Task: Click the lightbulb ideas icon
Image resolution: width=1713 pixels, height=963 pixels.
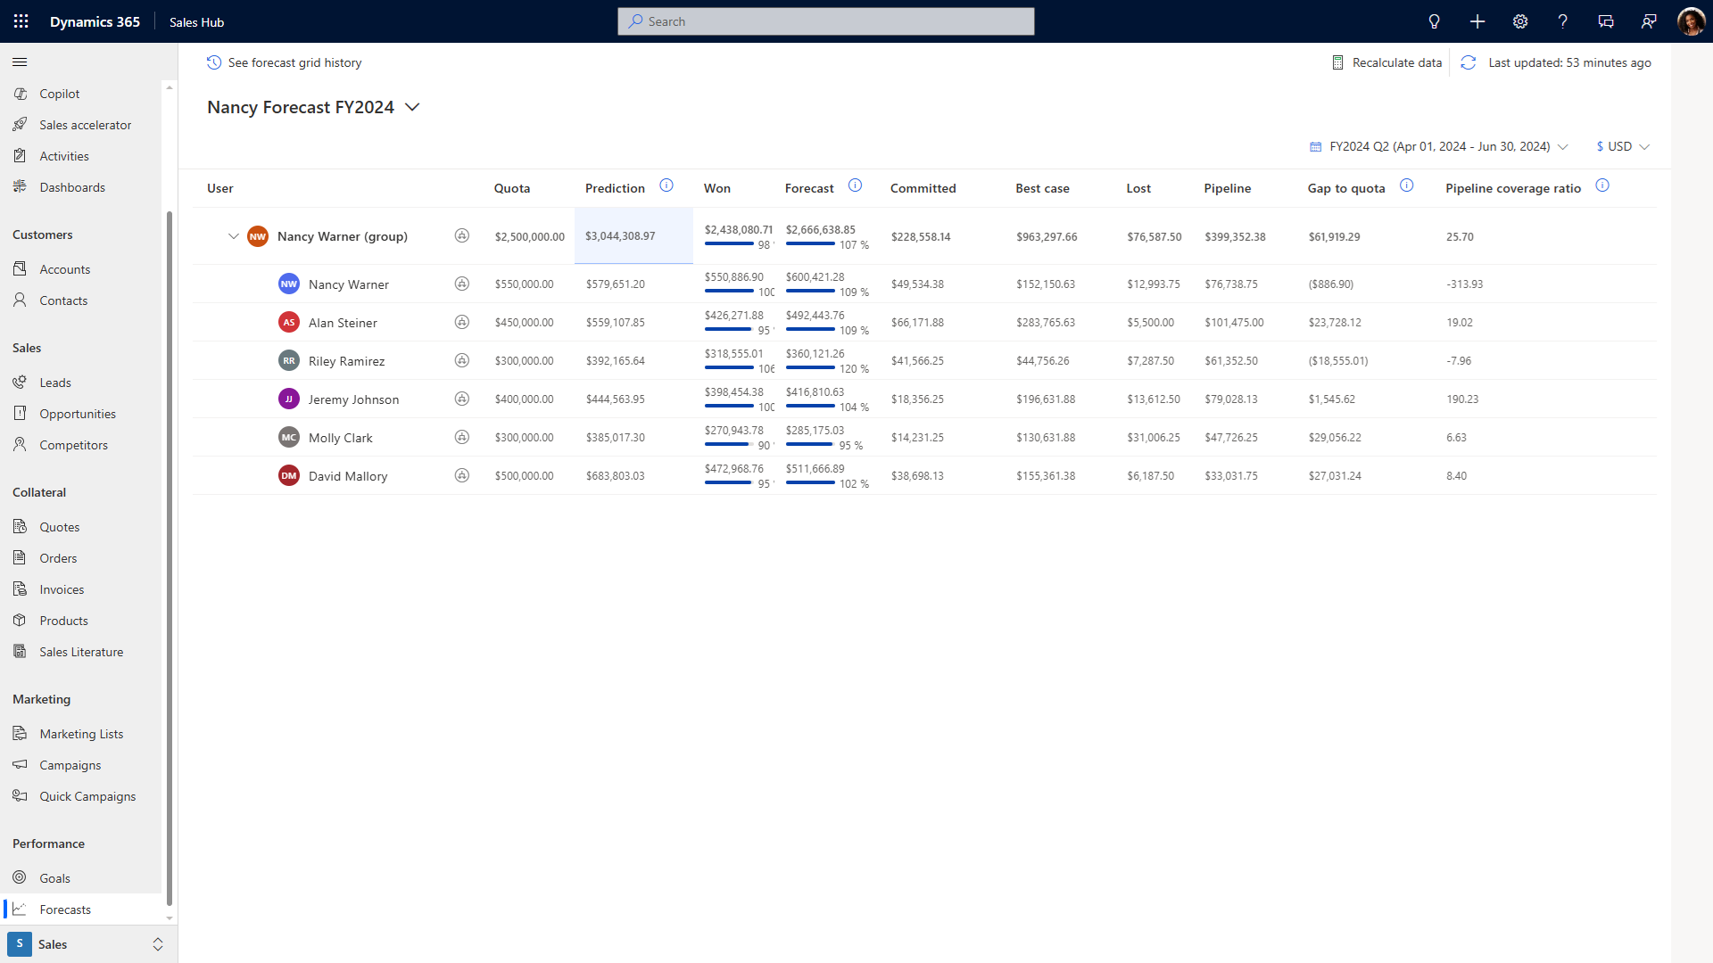Action: pos(1434,21)
